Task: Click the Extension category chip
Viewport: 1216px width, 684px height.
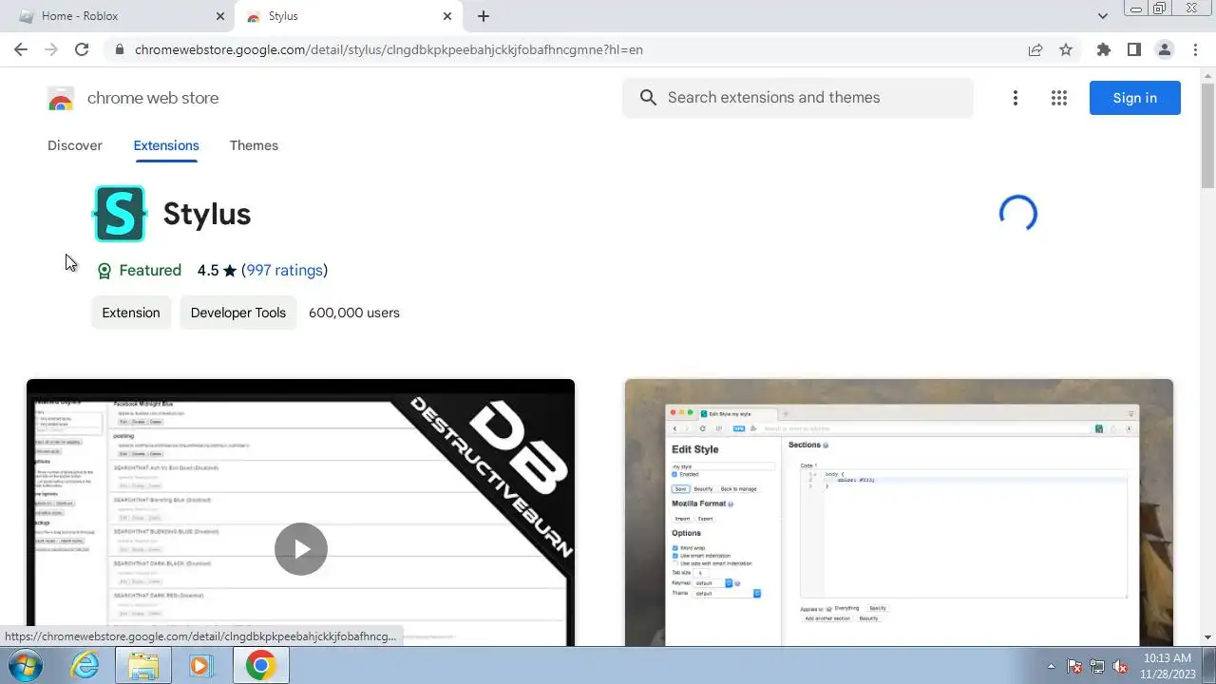Action: click(131, 313)
